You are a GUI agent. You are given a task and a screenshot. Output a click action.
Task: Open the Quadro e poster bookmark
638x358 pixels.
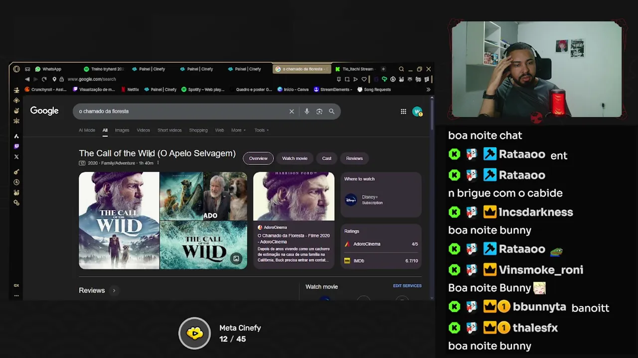click(x=251, y=89)
